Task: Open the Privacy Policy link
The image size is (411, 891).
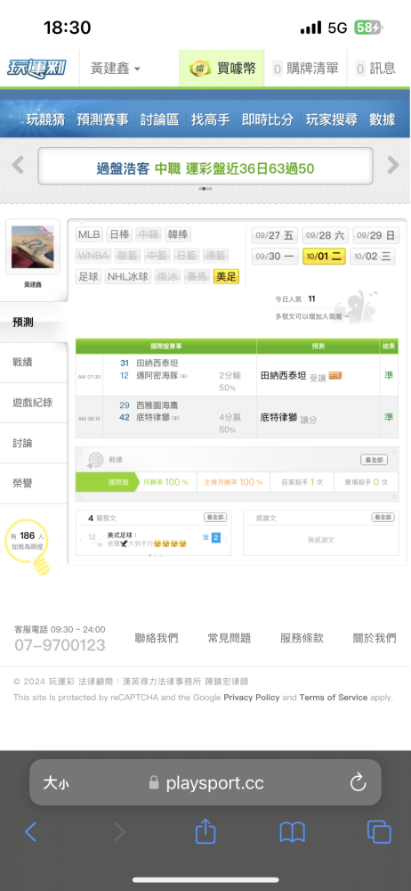Action: click(252, 698)
